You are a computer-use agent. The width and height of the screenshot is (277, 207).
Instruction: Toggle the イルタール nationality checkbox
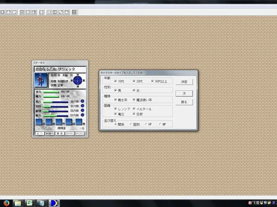pyautogui.click(x=134, y=109)
